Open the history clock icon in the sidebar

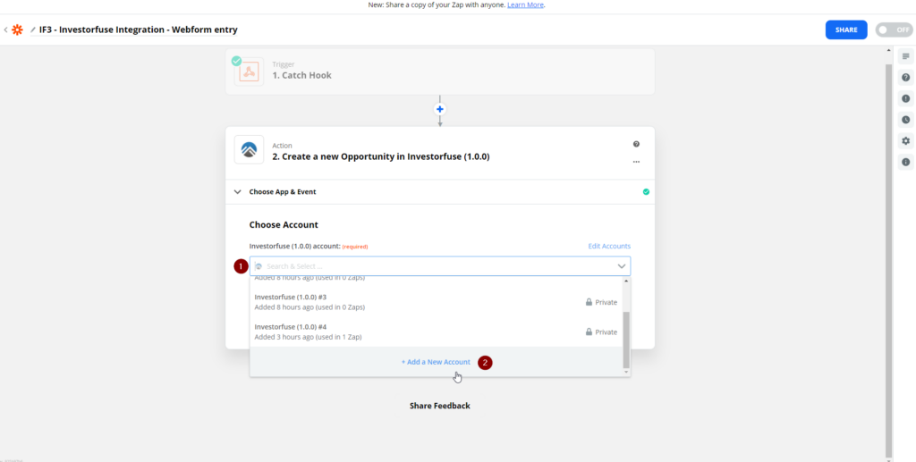(x=905, y=120)
